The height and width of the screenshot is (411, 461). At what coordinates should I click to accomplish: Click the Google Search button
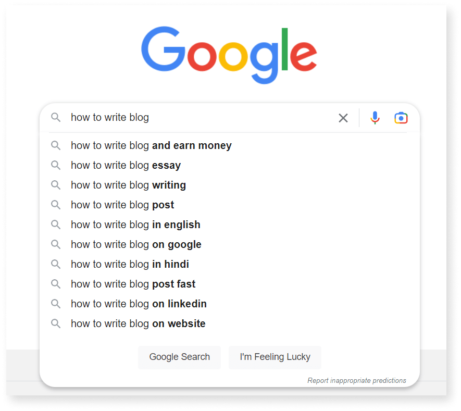pos(179,357)
